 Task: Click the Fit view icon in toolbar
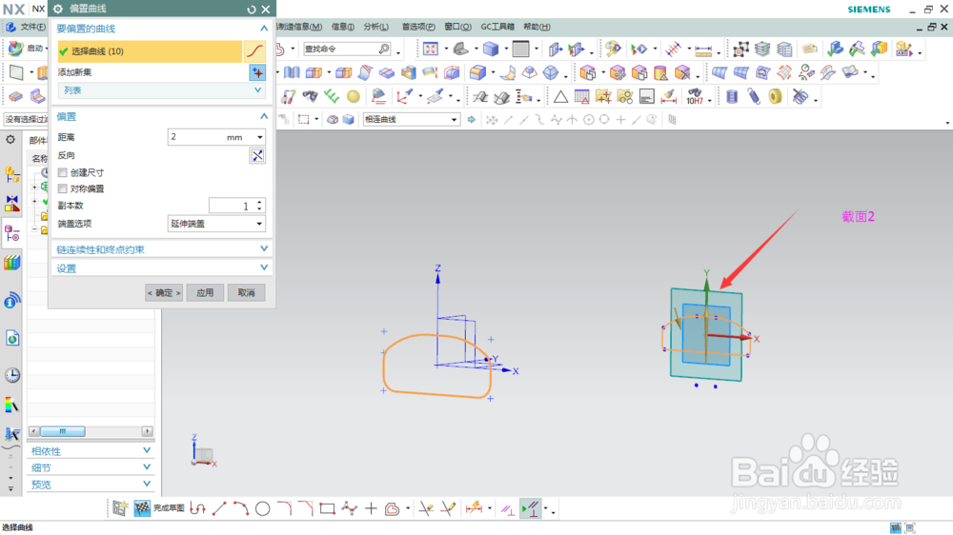click(431, 49)
